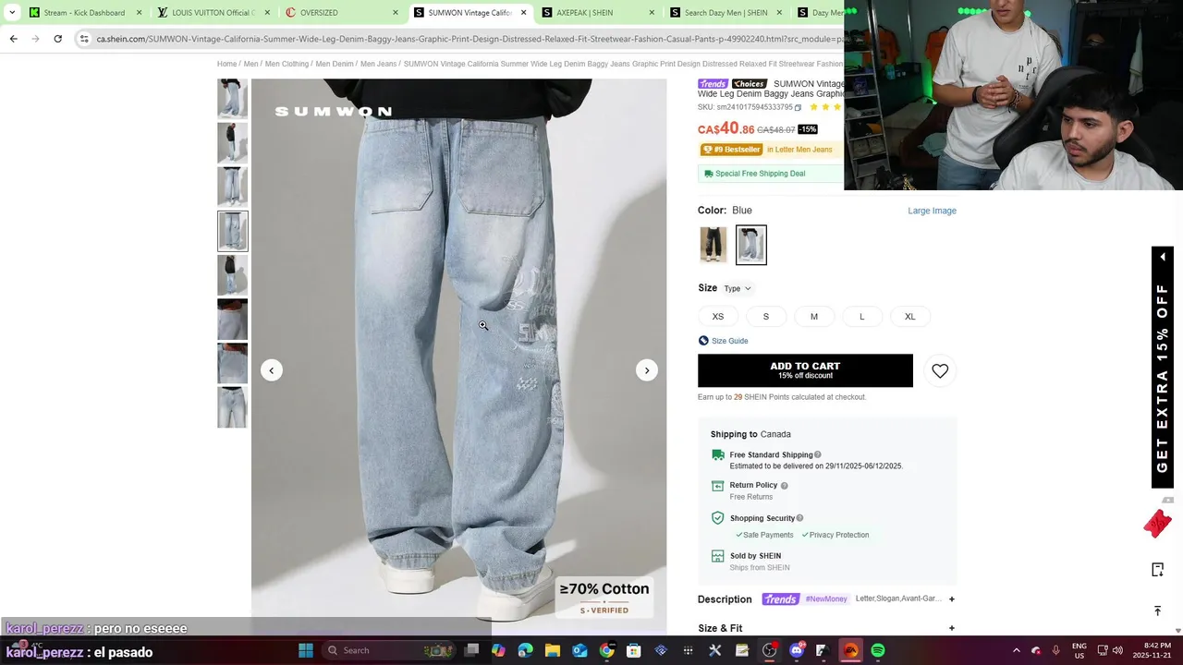This screenshot has width=1183, height=665.
Task: Open Return Policy info icon
Action: click(x=785, y=485)
